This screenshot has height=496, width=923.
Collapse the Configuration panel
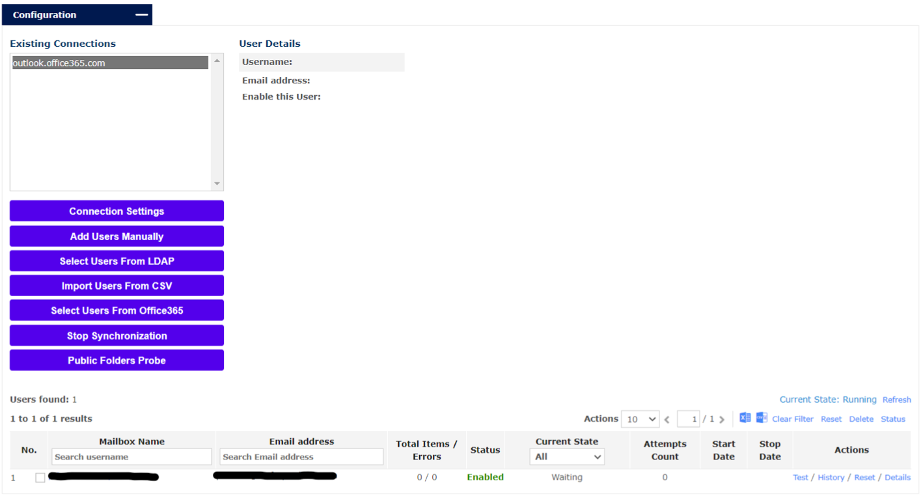[141, 15]
